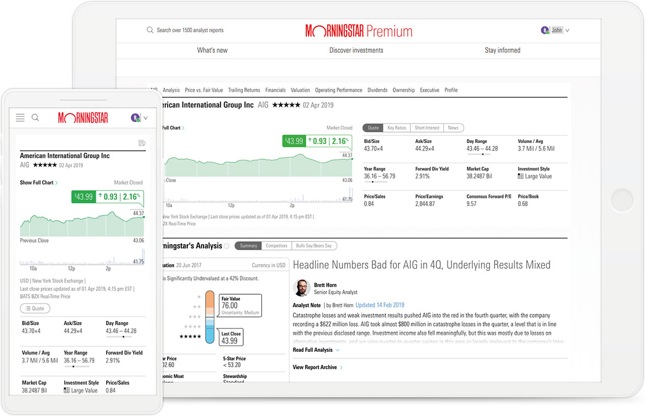Toggle to the Competitors analysis view
The height and width of the screenshot is (416, 653).
tap(276, 245)
